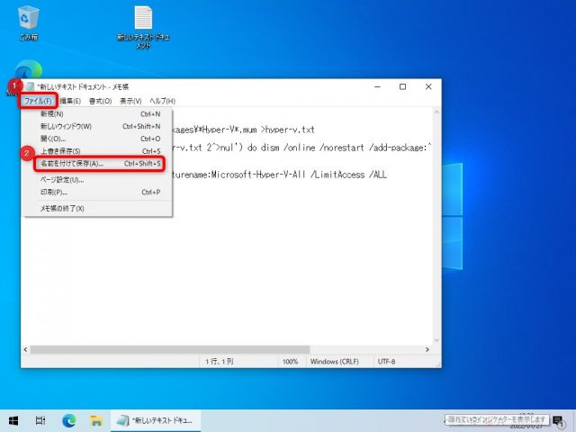Expand the 表示(V) menu
Viewport: 576px width, 432px height.
coord(131,101)
